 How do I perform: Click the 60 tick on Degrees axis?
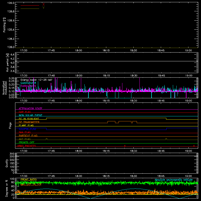point(13,186)
